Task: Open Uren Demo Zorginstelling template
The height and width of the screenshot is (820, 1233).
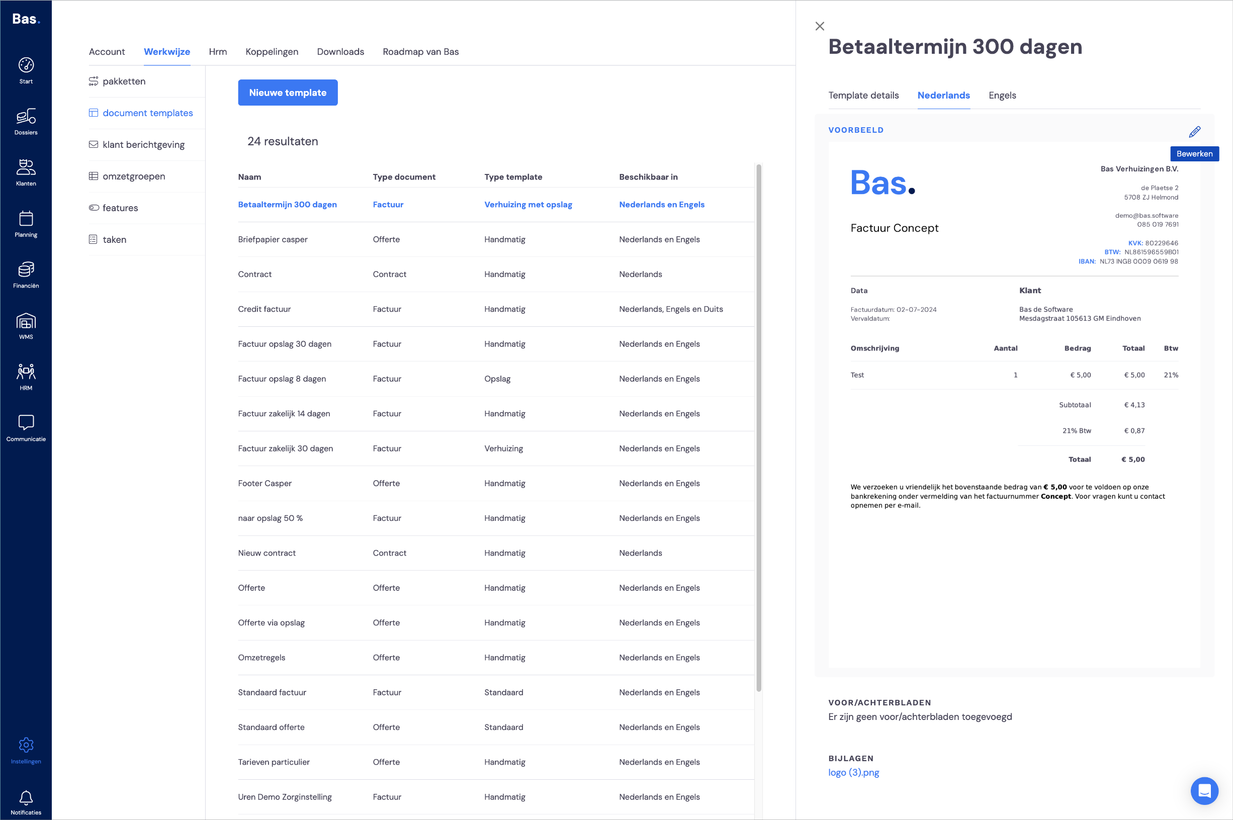Action: coord(496,797)
